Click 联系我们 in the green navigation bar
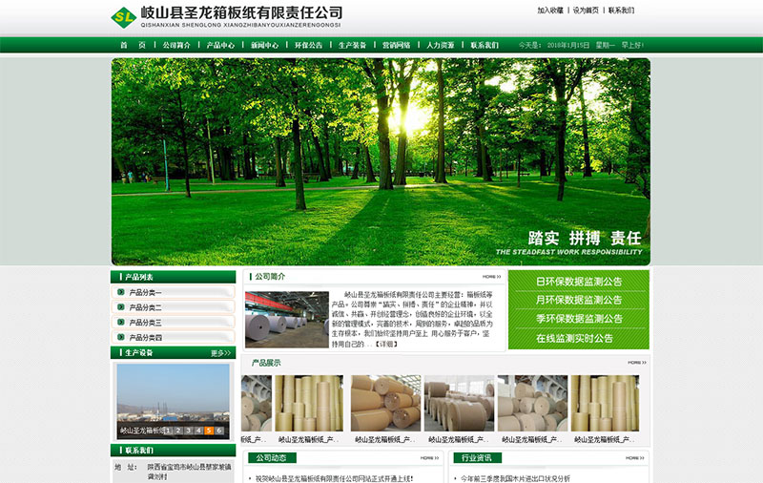The image size is (763, 483). point(485,45)
